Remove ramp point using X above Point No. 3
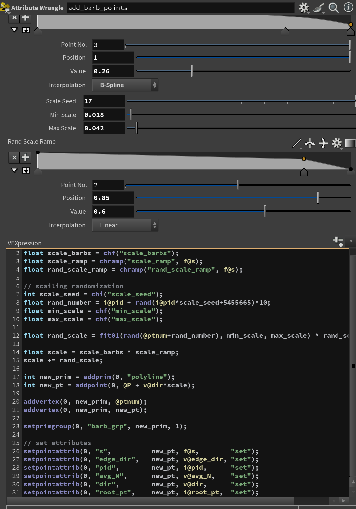Viewport: 356px width, 509px height. coord(14,18)
